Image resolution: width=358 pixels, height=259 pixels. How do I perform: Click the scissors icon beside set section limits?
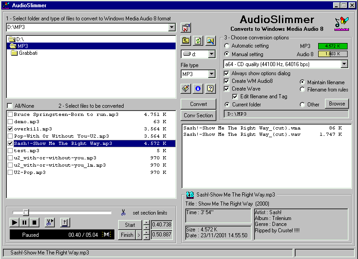[123, 213]
